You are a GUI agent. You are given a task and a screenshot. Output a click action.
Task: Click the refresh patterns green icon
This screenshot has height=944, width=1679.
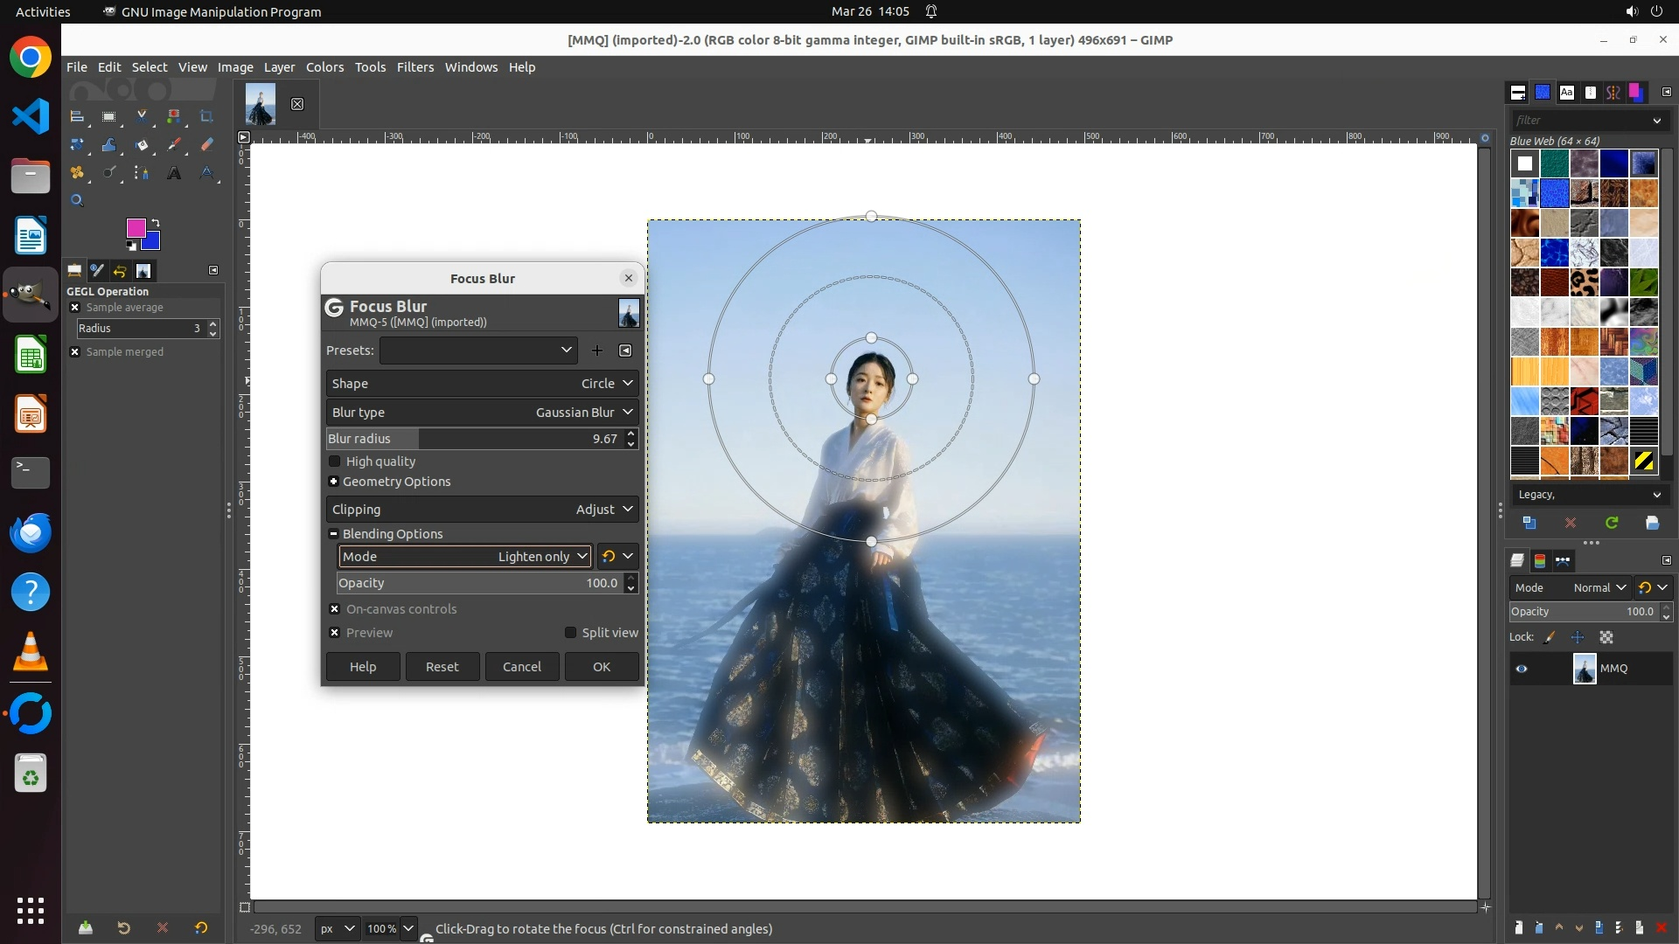tap(1612, 523)
